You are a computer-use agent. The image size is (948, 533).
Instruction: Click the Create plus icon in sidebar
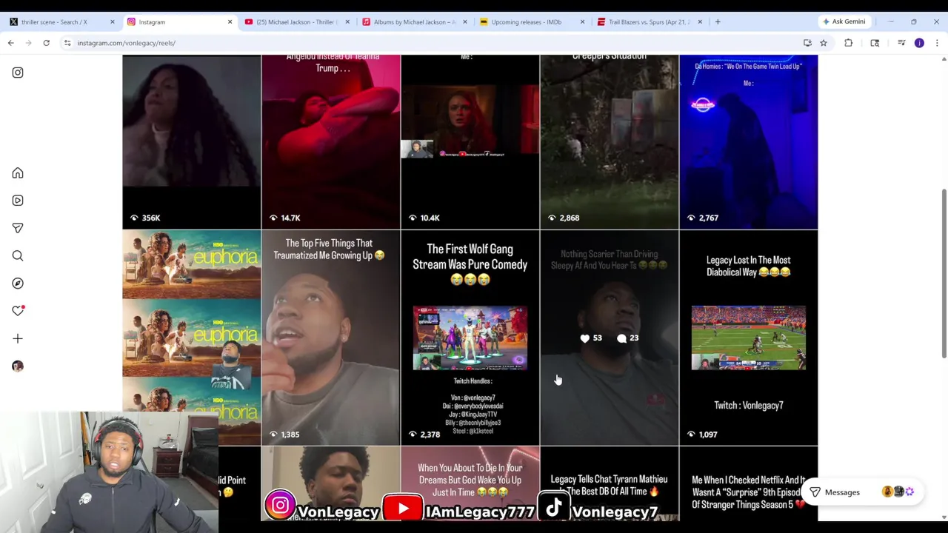(x=18, y=338)
